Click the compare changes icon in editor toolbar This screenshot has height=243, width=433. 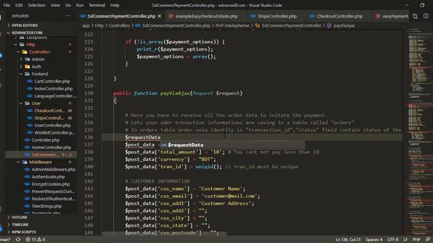[415, 16]
